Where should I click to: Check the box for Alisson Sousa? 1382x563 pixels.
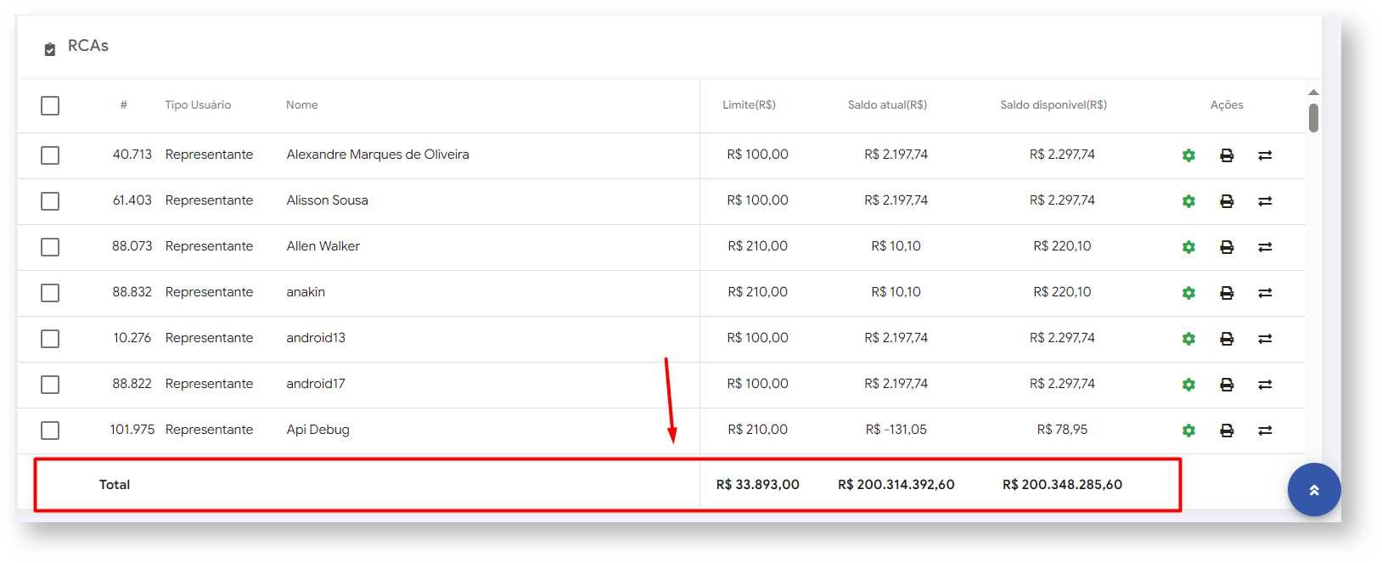50,201
